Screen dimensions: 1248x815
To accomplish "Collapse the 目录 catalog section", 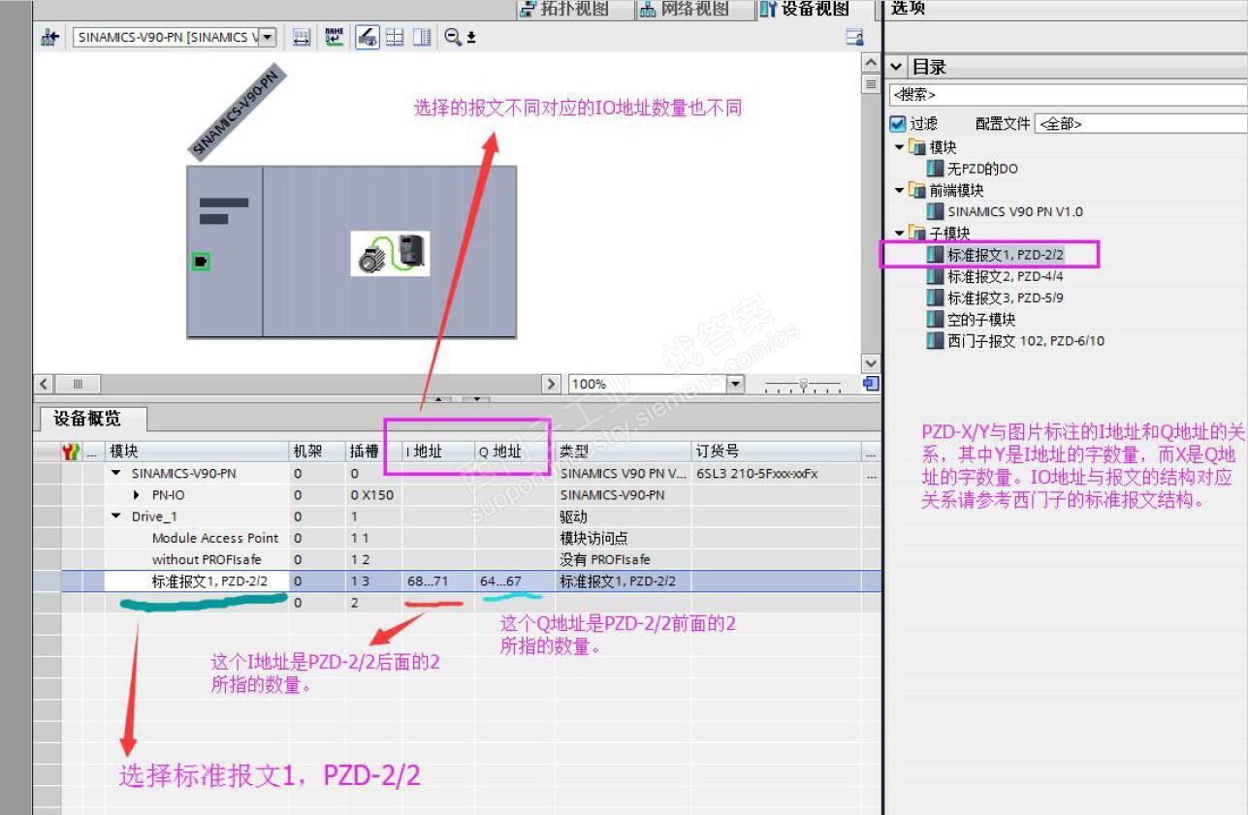I will tap(896, 67).
